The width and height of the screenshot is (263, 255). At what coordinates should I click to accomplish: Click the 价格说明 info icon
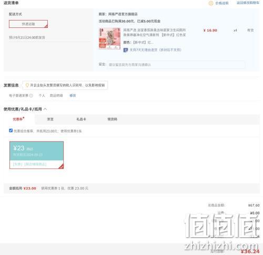pos(211,3)
